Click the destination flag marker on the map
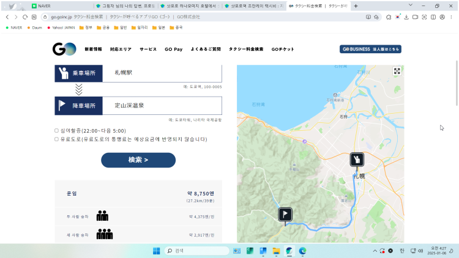The image size is (459, 258). (x=285, y=215)
